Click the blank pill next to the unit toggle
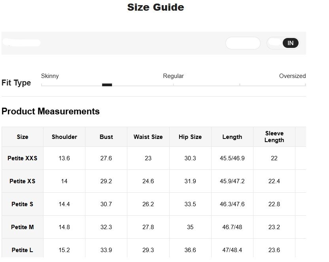Viewport: 329px width, 262px height. [x=243, y=43]
